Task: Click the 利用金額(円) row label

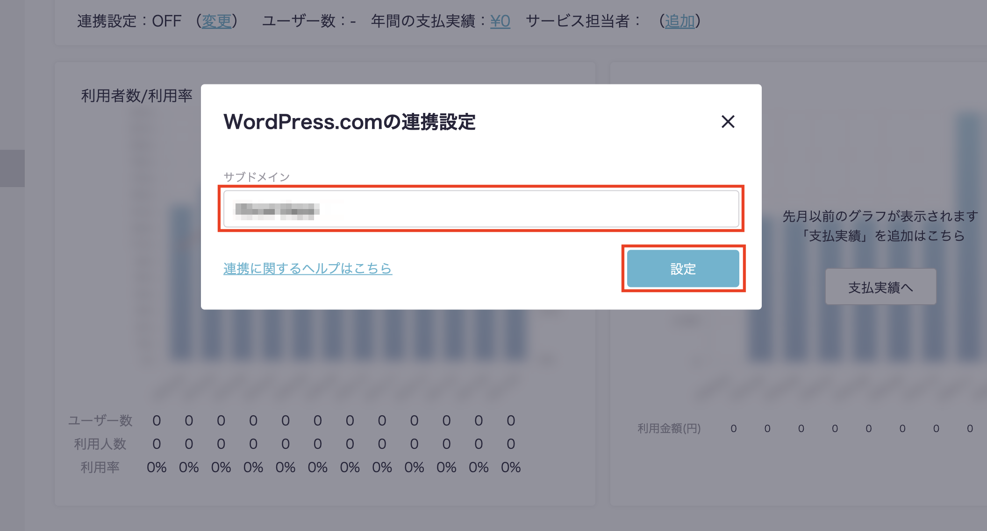Action: click(669, 428)
